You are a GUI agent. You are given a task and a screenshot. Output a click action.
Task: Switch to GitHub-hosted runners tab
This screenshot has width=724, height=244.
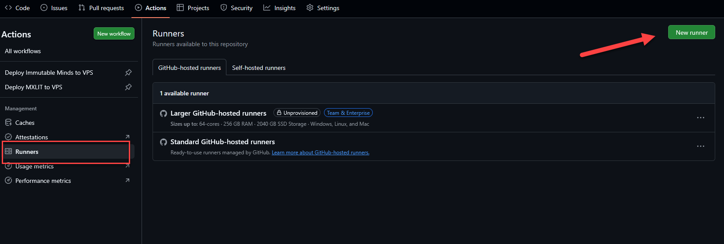(189, 68)
